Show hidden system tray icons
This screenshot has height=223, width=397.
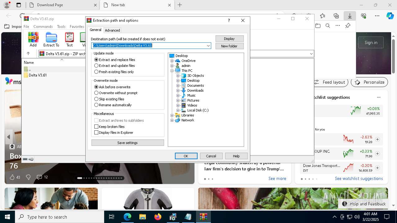(334, 217)
